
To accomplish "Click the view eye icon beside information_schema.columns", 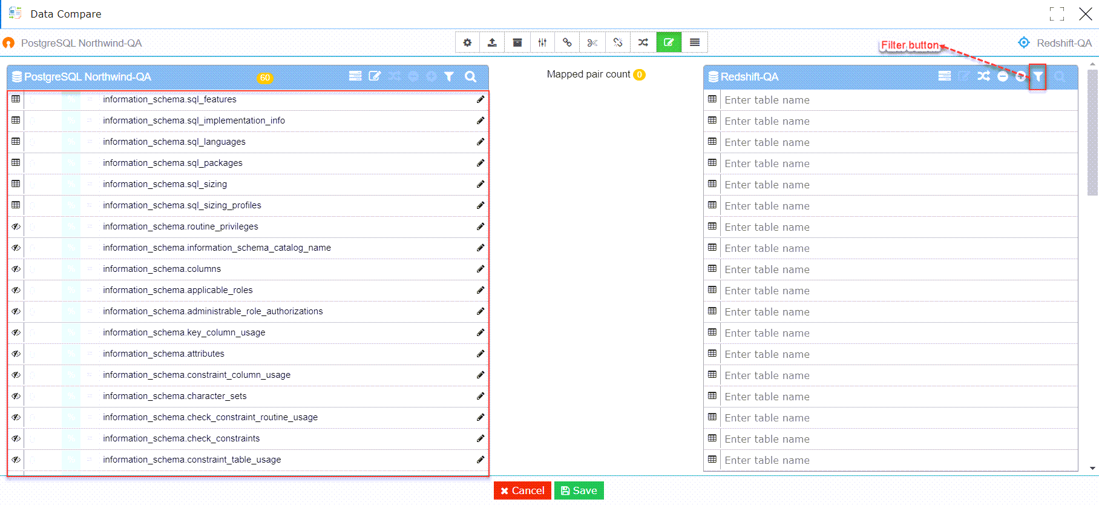I will pos(16,269).
